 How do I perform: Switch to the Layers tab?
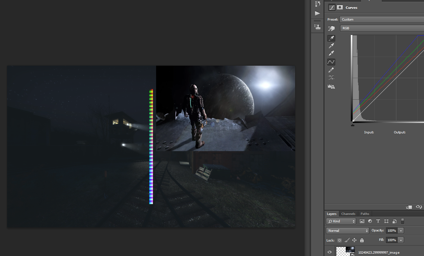[x=332, y=214]
